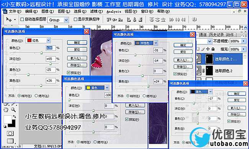Image resolution: width=249 pixels, height=149 pixels.
Task: Open layer blend mode dropdown arrow
Action: [x=210, y=41]
